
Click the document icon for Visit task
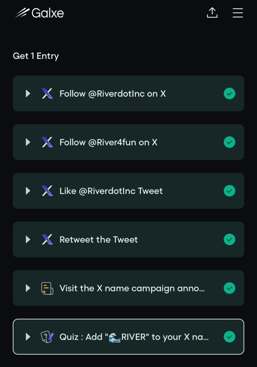click(x=47, y=288)
